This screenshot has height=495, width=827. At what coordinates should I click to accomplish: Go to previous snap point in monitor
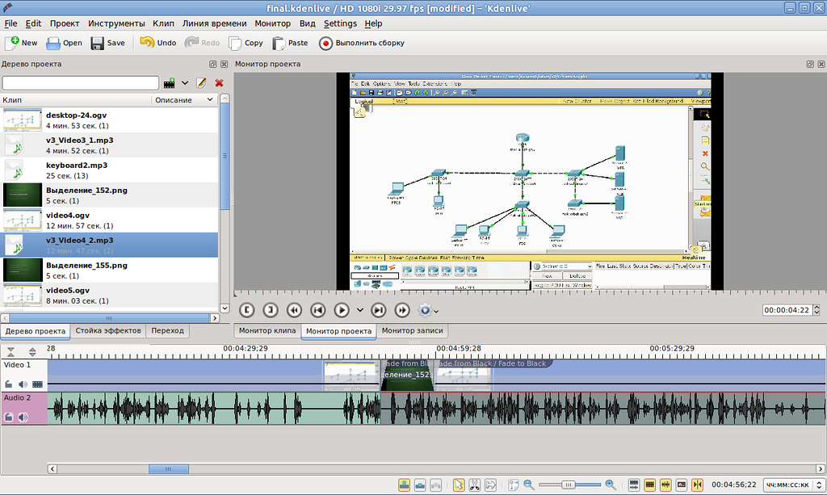tap(318, 310)
